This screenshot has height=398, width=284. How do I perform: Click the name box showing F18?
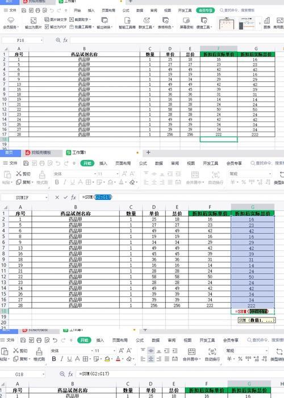point(22,40)
